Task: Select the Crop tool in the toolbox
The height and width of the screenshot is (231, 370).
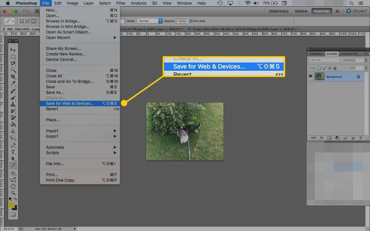Action: click(x=13, y=77)
